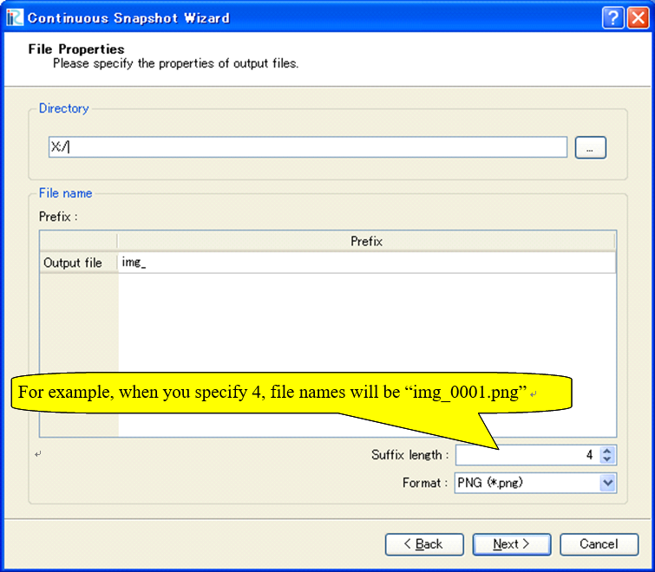Go to previous page with Back button
The height and width of the screenshot is (572, 655).
pyautogui.click(x=424, y=544)
